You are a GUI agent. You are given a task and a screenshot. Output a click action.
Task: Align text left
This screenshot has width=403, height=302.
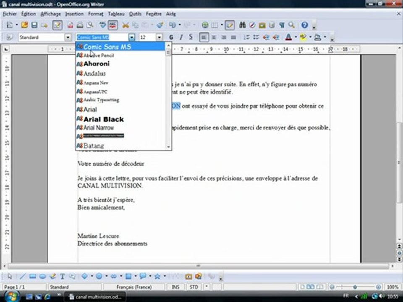(204, 37)
